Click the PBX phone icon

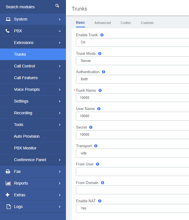point(8,31)
